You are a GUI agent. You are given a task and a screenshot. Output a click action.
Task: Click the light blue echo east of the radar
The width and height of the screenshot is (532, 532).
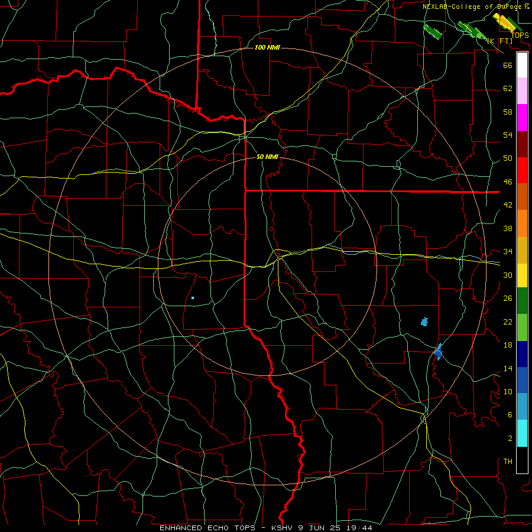(424, 322)
